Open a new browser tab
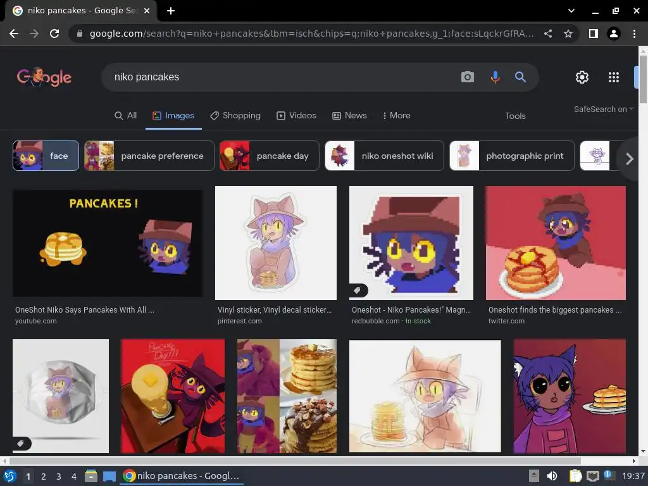Screen dimensions: 648x486 171,11
